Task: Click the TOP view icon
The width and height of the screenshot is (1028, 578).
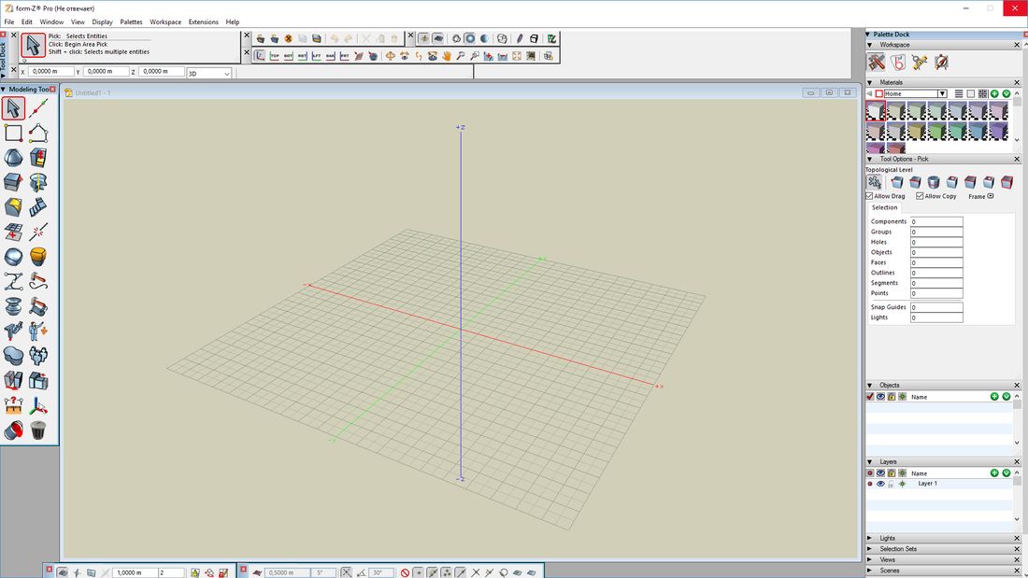Action: coord(275,56)
